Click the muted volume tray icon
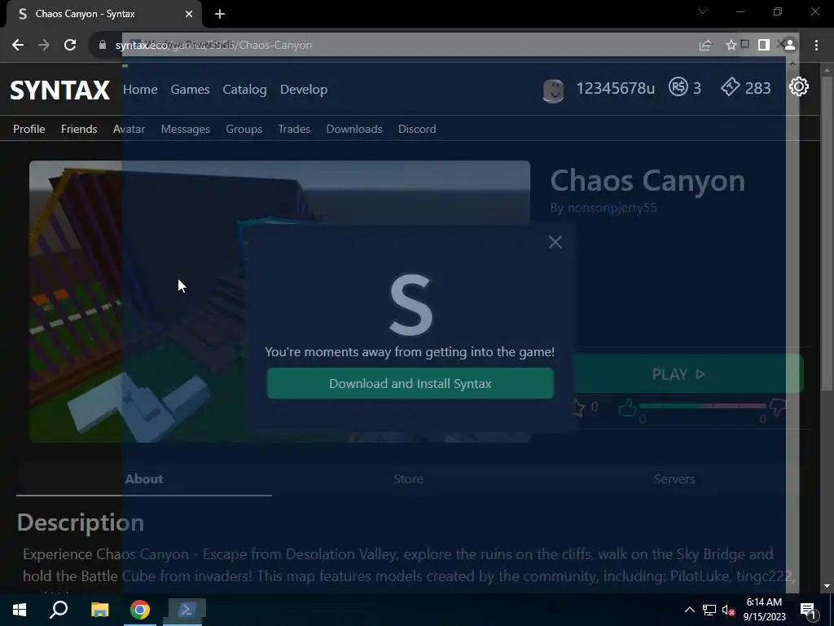This screenshot has width=834, height=626. (x=729, y=610)
